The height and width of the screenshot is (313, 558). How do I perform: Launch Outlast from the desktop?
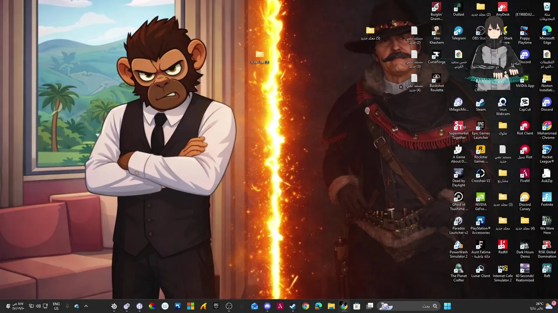(x=458, y=9)
